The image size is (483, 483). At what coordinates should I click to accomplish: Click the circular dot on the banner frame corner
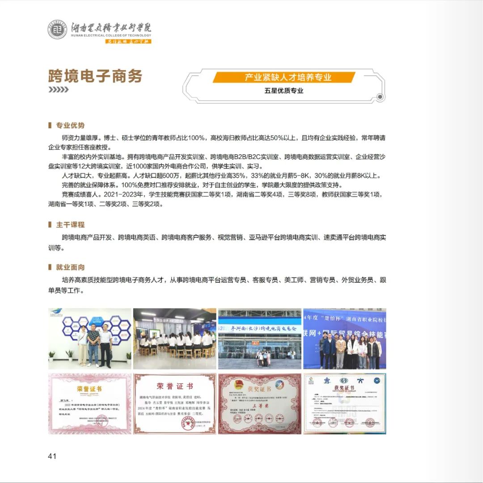tap(380, 97)
